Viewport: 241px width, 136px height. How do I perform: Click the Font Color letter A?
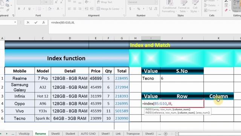point(58,9)
